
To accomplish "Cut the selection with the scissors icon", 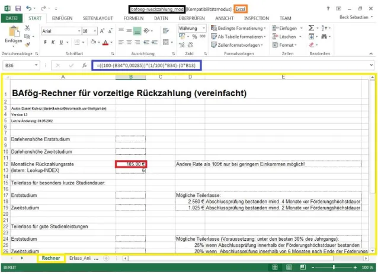I will (27, 28).
